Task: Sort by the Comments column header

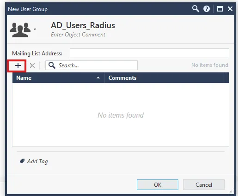Action: 164,78
